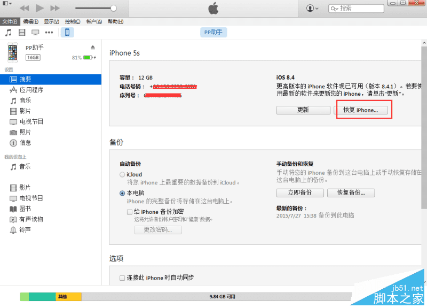Viewport: 427px width, 308px height.
Task: Open the Music library icon in the toolbar
Action: click(9, 32)
